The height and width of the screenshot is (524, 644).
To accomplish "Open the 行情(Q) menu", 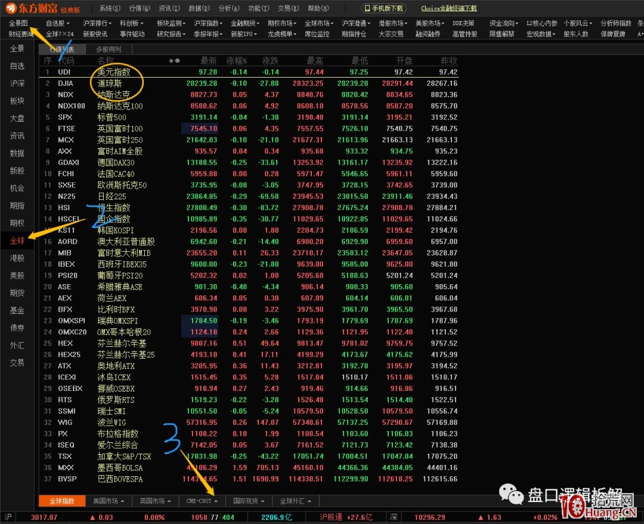I will (140, 8).
